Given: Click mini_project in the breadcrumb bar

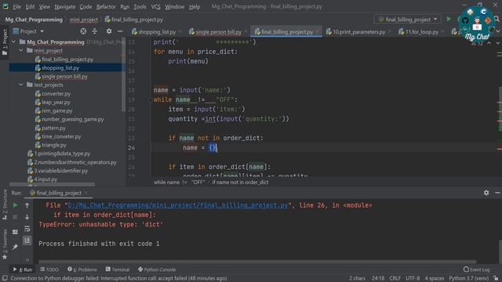Looking at the screenshot, I should coord(84,20).
